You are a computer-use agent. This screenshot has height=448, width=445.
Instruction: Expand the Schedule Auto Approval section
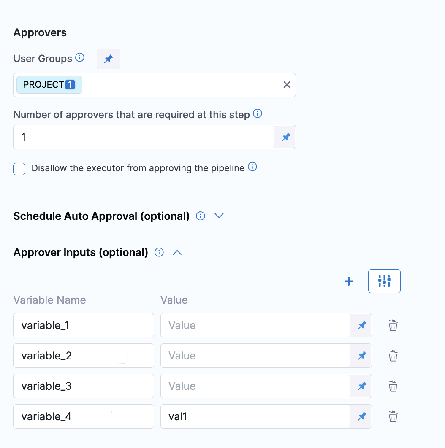point(219,216)
